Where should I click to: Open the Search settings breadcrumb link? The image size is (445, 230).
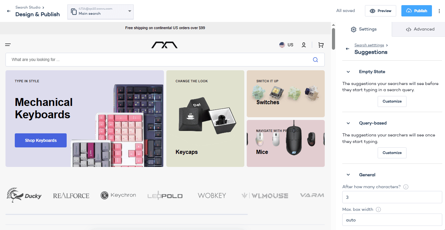pyautogui.click(x=369, y=45)
